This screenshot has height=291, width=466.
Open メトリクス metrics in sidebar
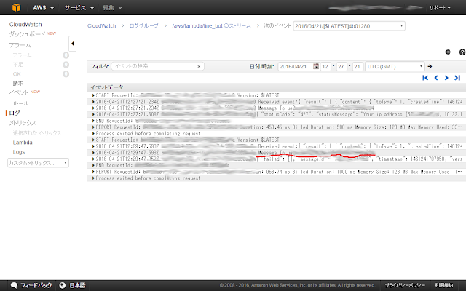[x=23, y=123]
